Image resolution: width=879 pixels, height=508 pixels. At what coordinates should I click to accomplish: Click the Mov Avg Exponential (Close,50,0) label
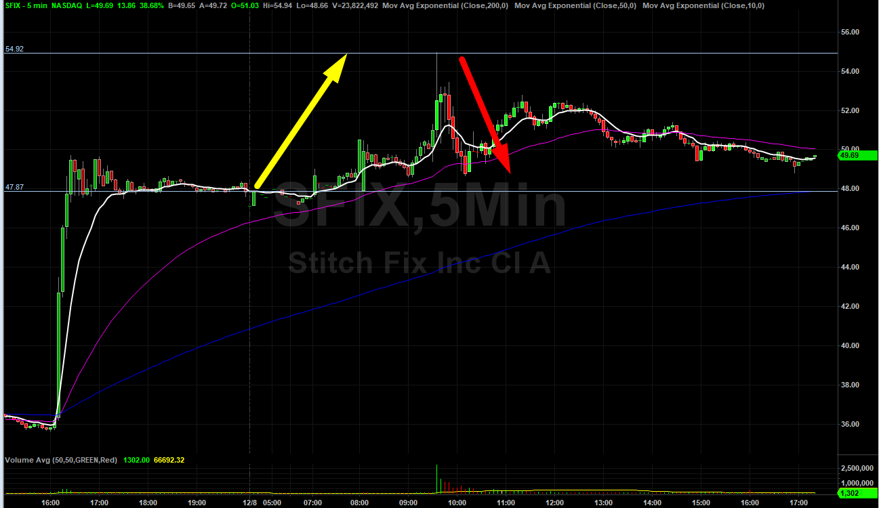tap(575, 5)
